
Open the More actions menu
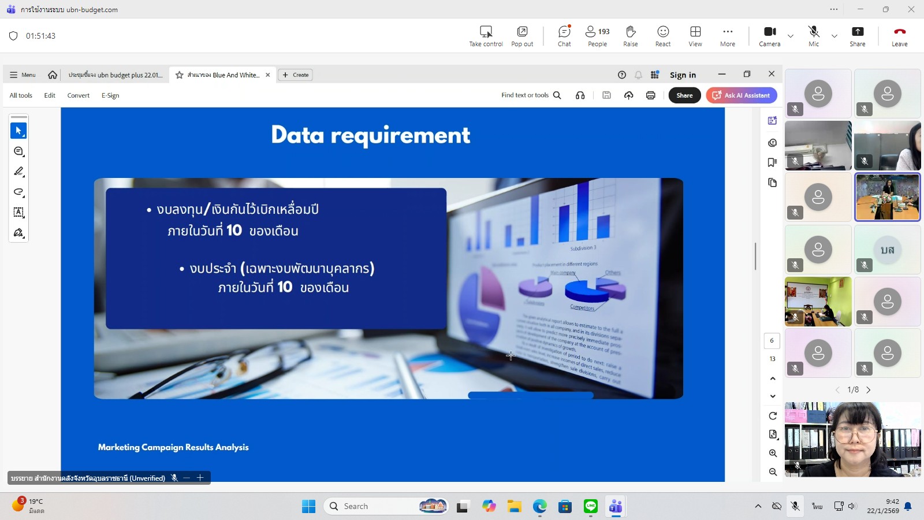tap(728, 36)
